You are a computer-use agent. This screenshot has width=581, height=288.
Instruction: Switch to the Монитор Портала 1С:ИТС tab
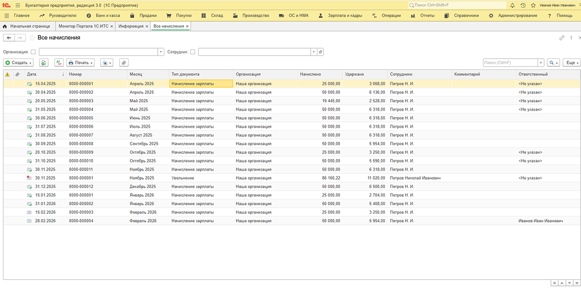click(84, 26)
